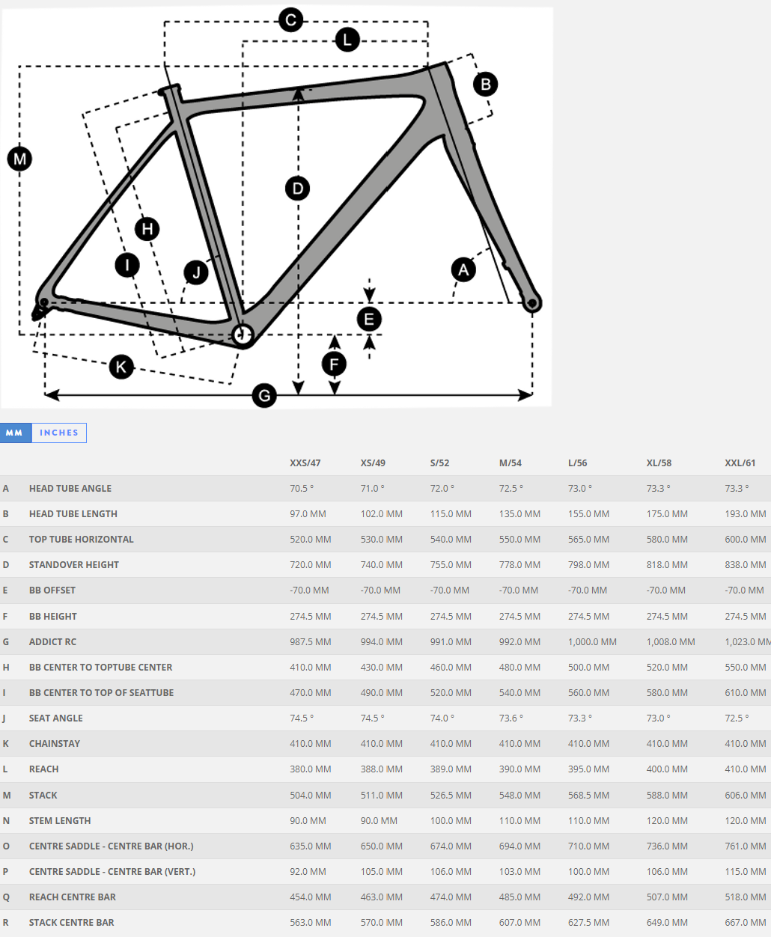The image size is (771, 937).
Task: Select the C top tube marker
Action: tap(290, 19)
